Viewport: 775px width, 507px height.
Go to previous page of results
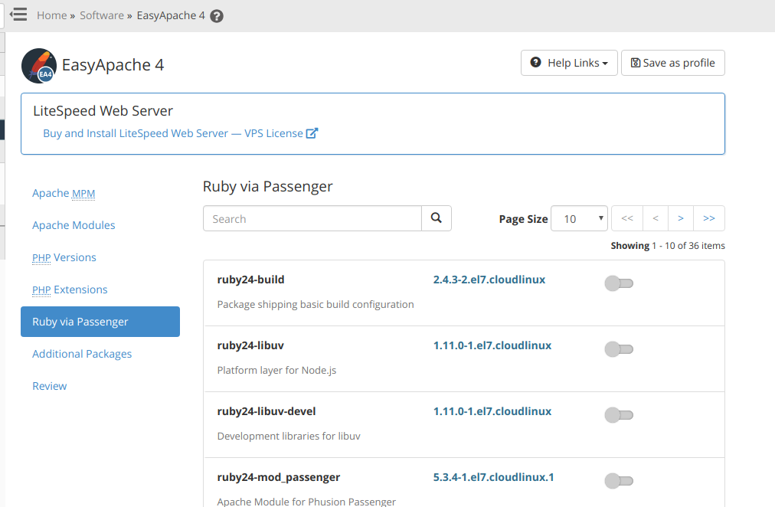(x=656, y=218)
